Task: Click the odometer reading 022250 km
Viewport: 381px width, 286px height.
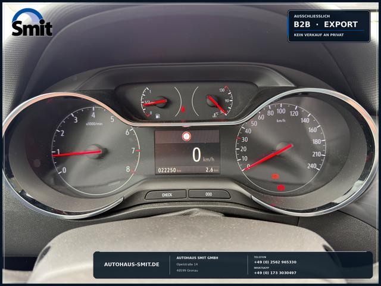Action: 169,170
